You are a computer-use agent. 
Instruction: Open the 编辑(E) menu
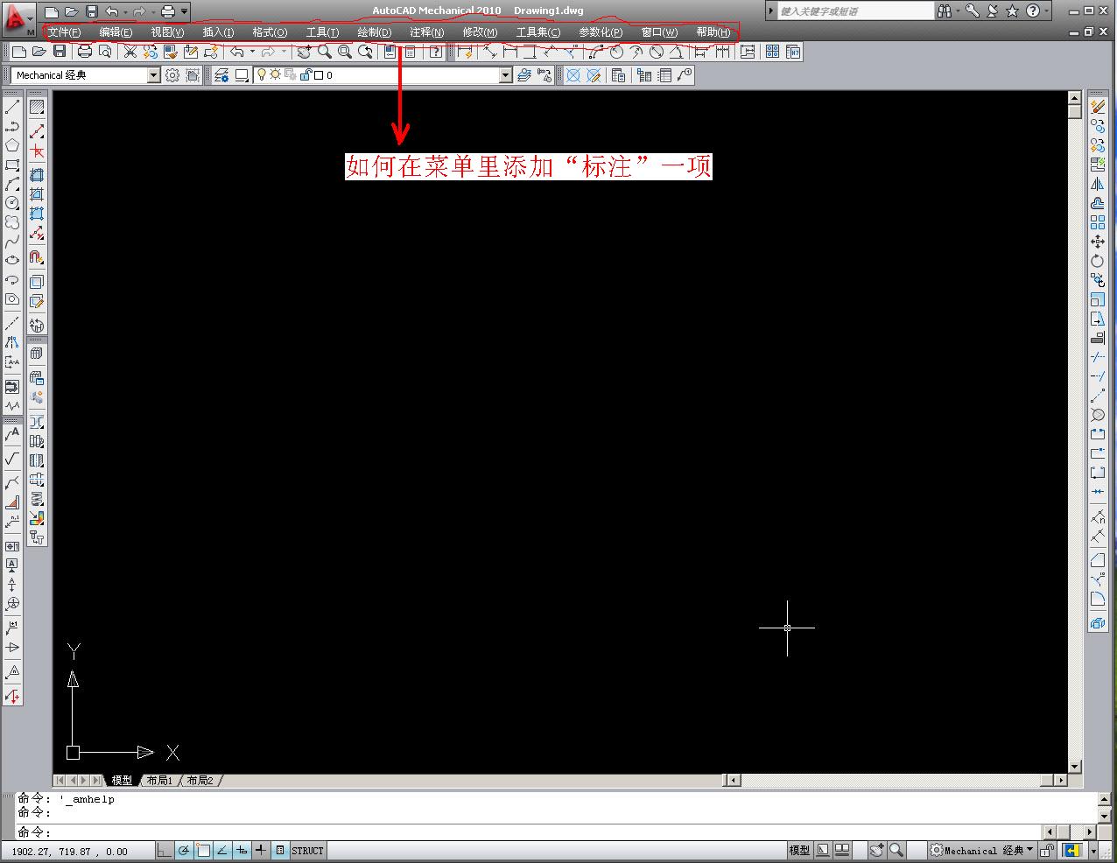(116, 32)
